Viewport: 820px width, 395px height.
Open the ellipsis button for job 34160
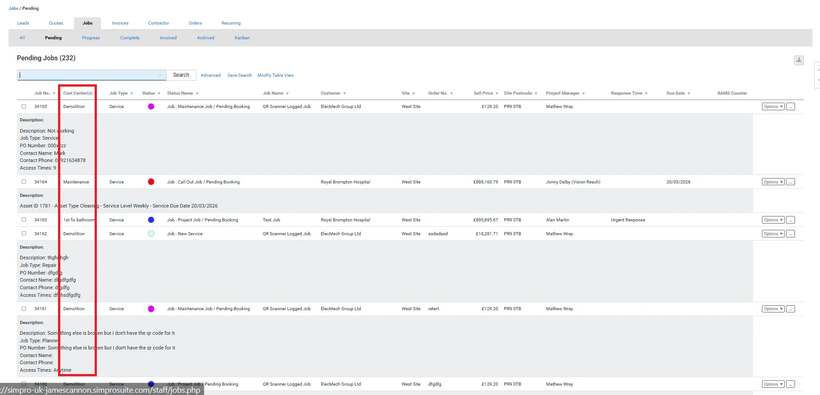tap(791, 384)
